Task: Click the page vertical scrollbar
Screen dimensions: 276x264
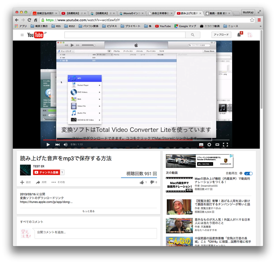Action: point(261,70)
